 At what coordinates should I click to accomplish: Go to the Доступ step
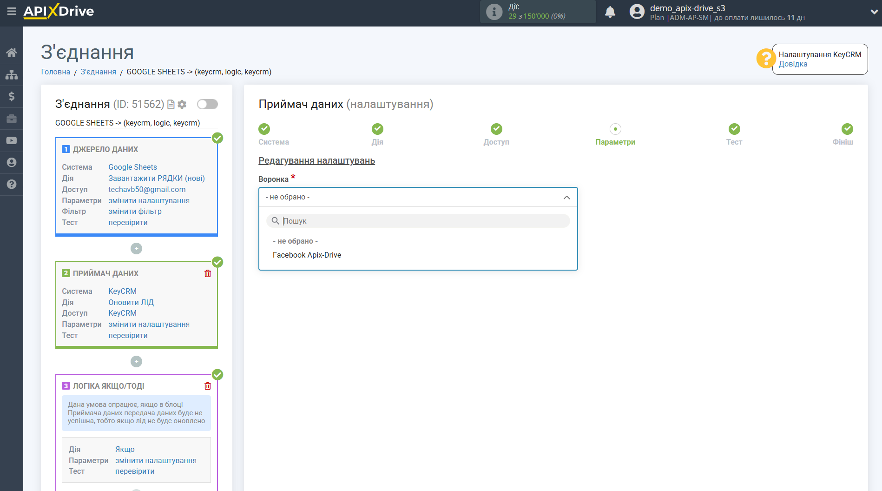point(496,129)
